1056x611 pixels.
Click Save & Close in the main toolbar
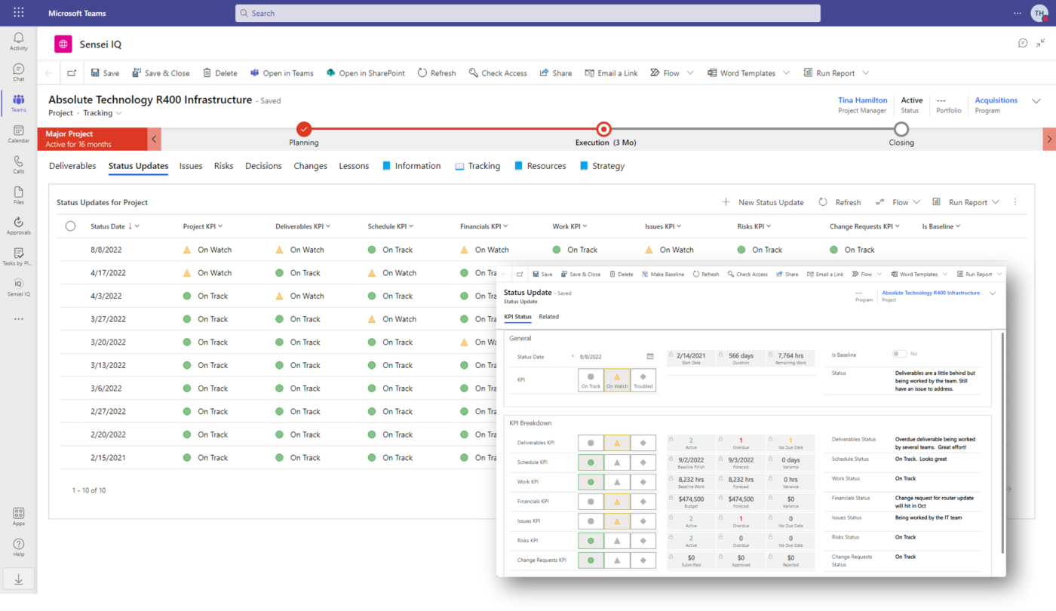pos(161,73)
